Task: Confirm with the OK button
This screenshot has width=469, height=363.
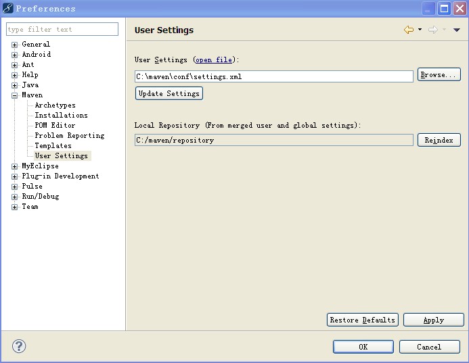Action: pyautogui.click(x=363, y=347)
